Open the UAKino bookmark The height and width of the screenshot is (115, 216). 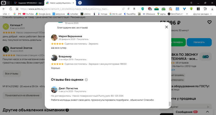pos(85,14)
